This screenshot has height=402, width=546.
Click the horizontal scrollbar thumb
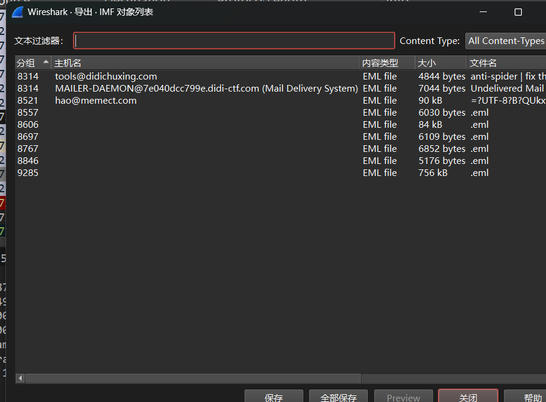193,378
